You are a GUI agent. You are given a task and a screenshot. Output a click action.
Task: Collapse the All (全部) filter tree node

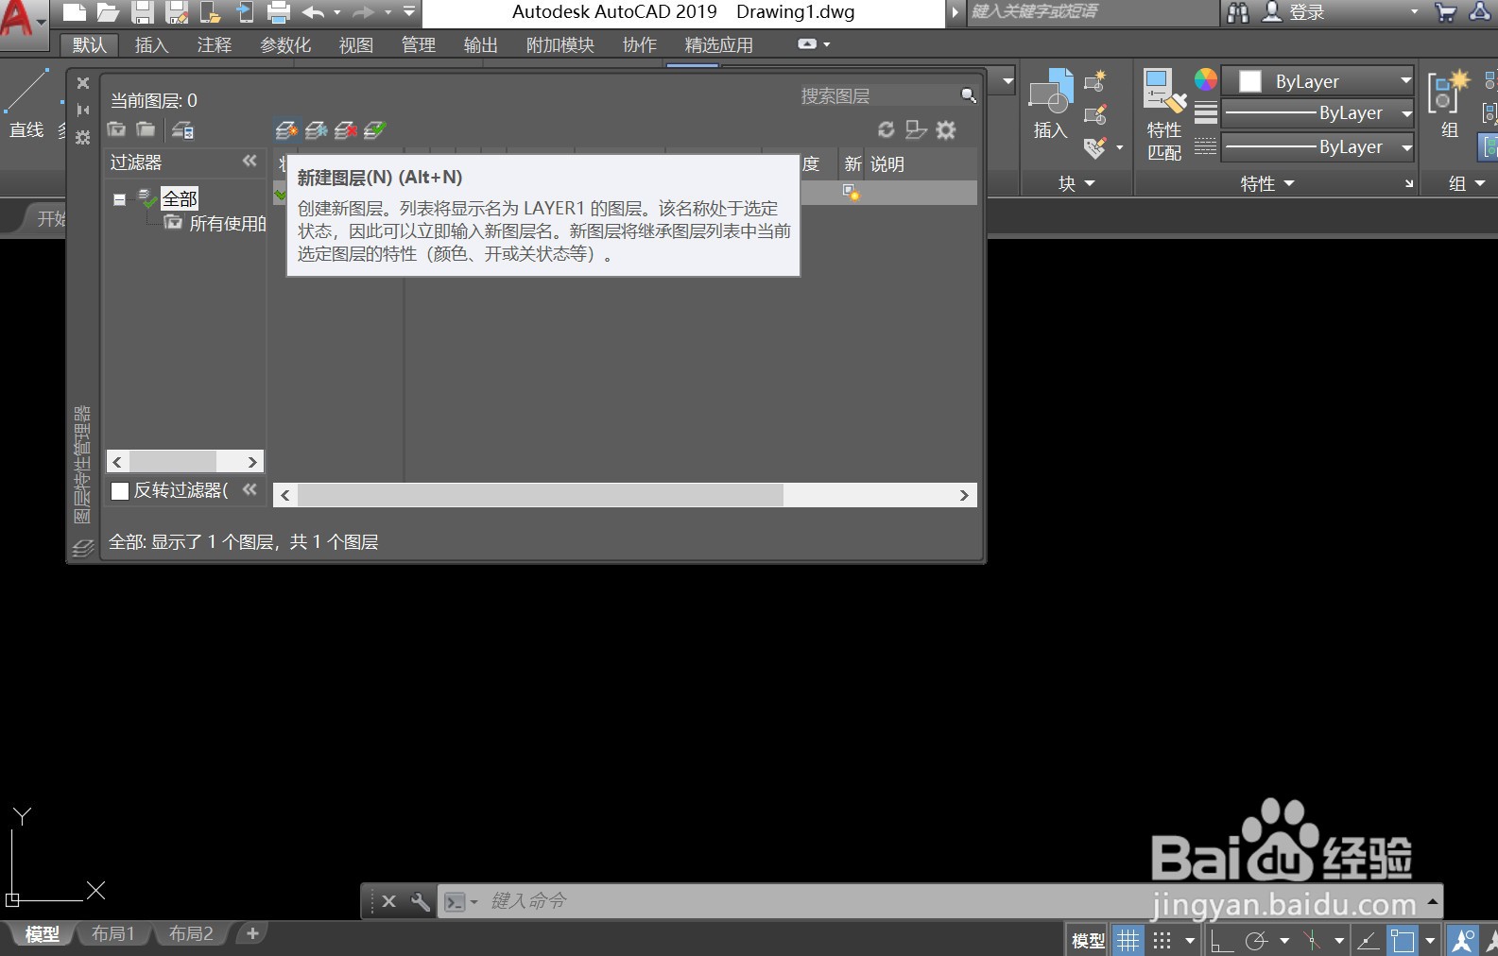119,199
